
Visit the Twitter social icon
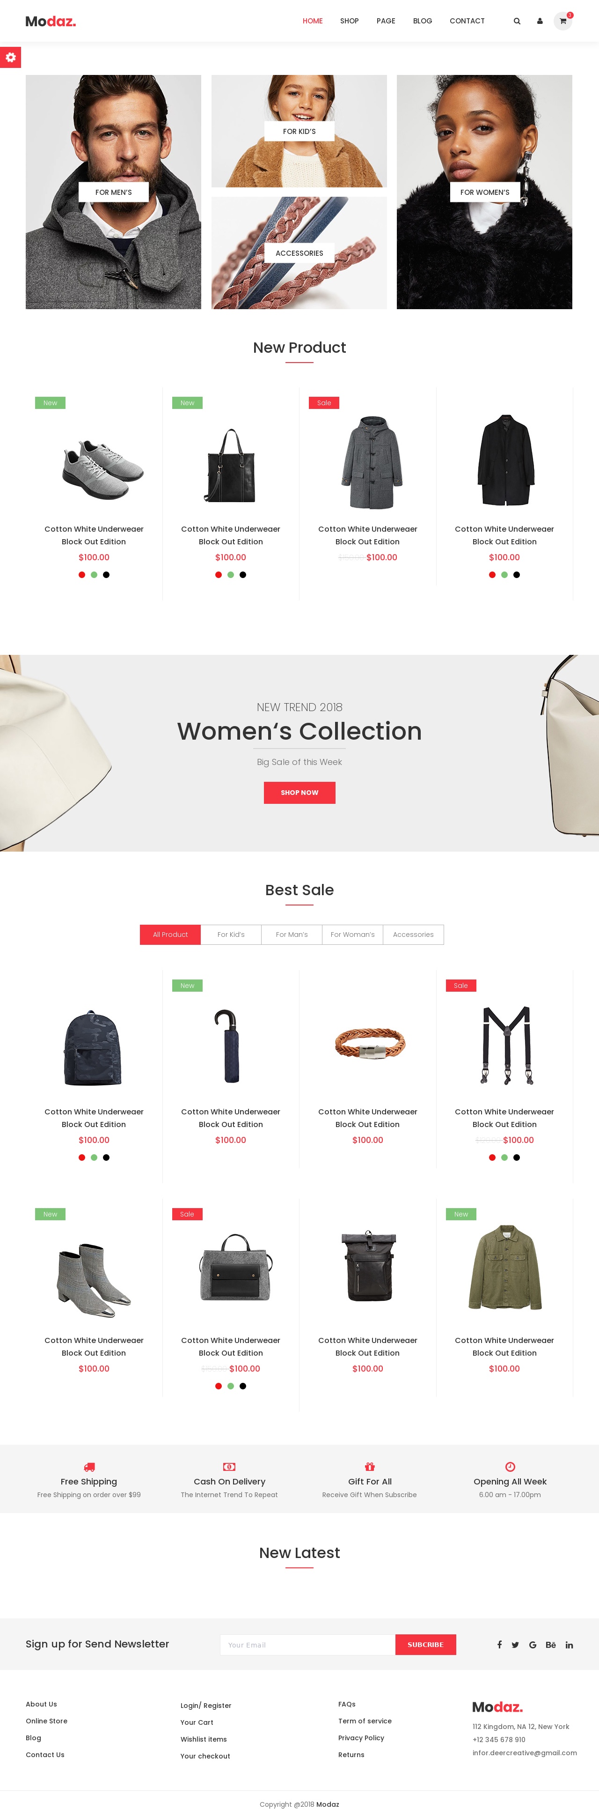click(x=515, y=1644)
